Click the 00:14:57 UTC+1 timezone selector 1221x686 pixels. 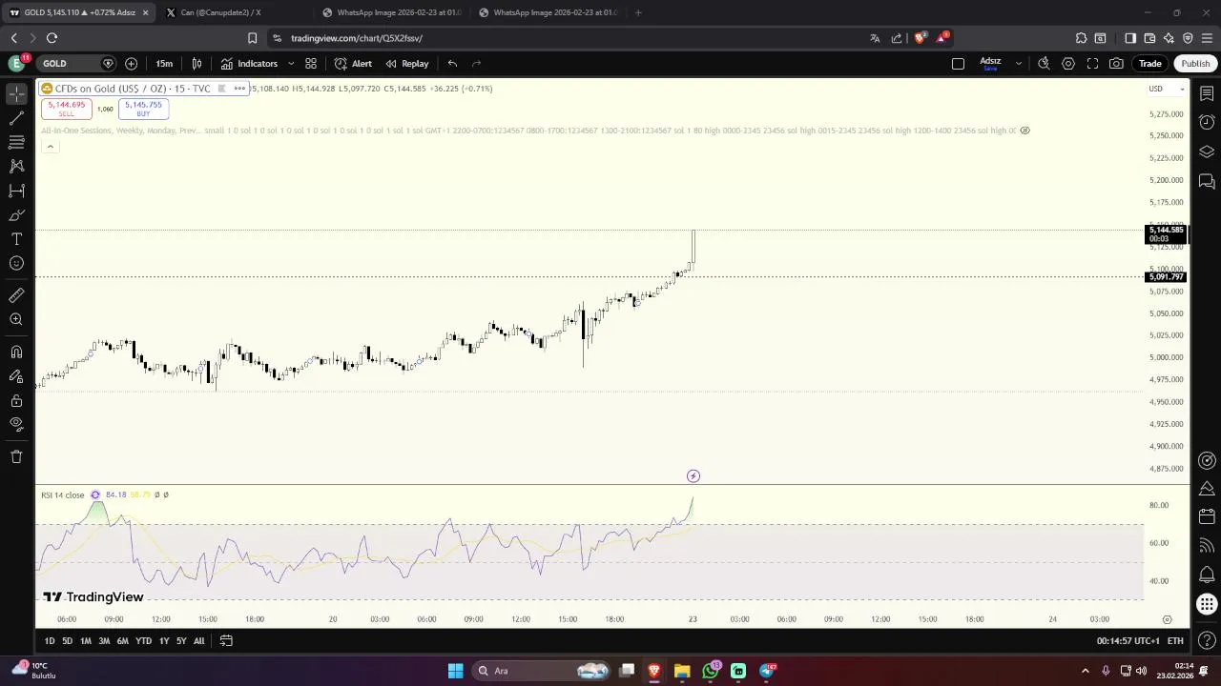point(1128,641)
